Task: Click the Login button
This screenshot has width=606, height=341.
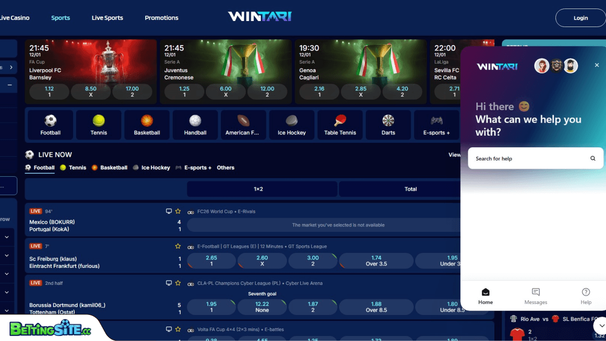Action: click(x=580, y=18)
